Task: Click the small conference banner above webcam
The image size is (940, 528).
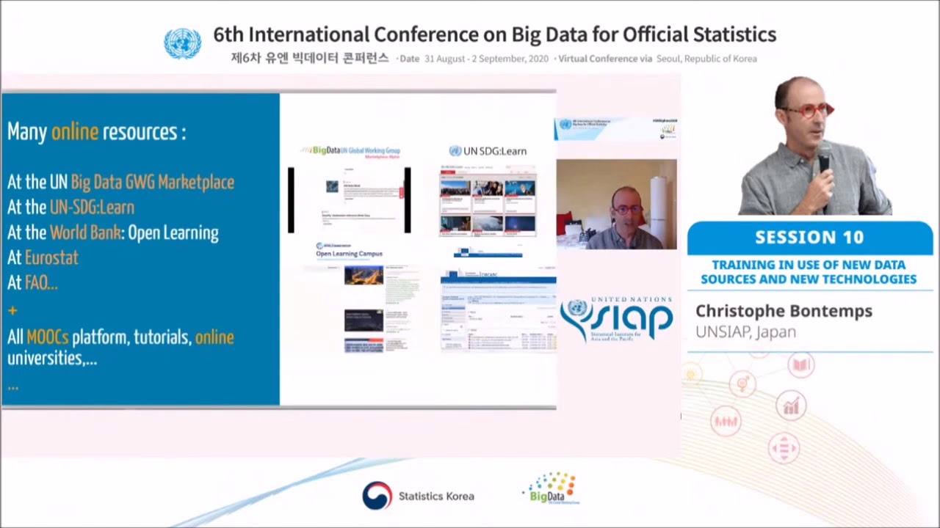Action: tap(615, 129)
